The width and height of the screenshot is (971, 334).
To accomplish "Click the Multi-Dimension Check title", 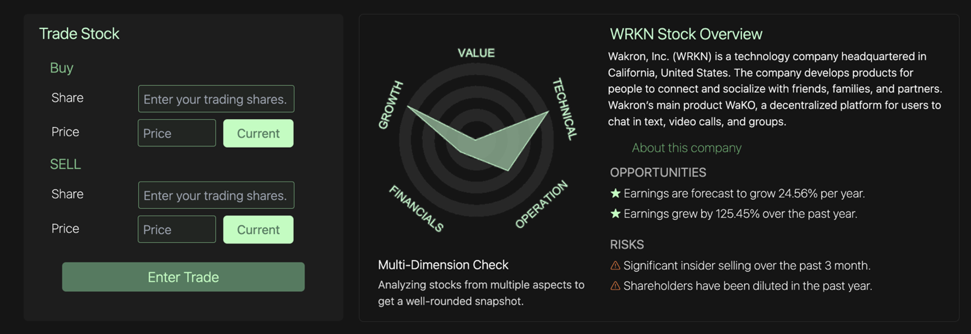I will pyautogui.click(x=443, y=265).
